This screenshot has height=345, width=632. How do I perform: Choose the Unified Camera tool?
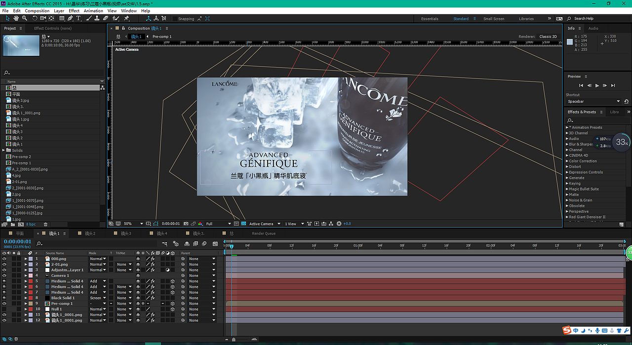[42, 18]
